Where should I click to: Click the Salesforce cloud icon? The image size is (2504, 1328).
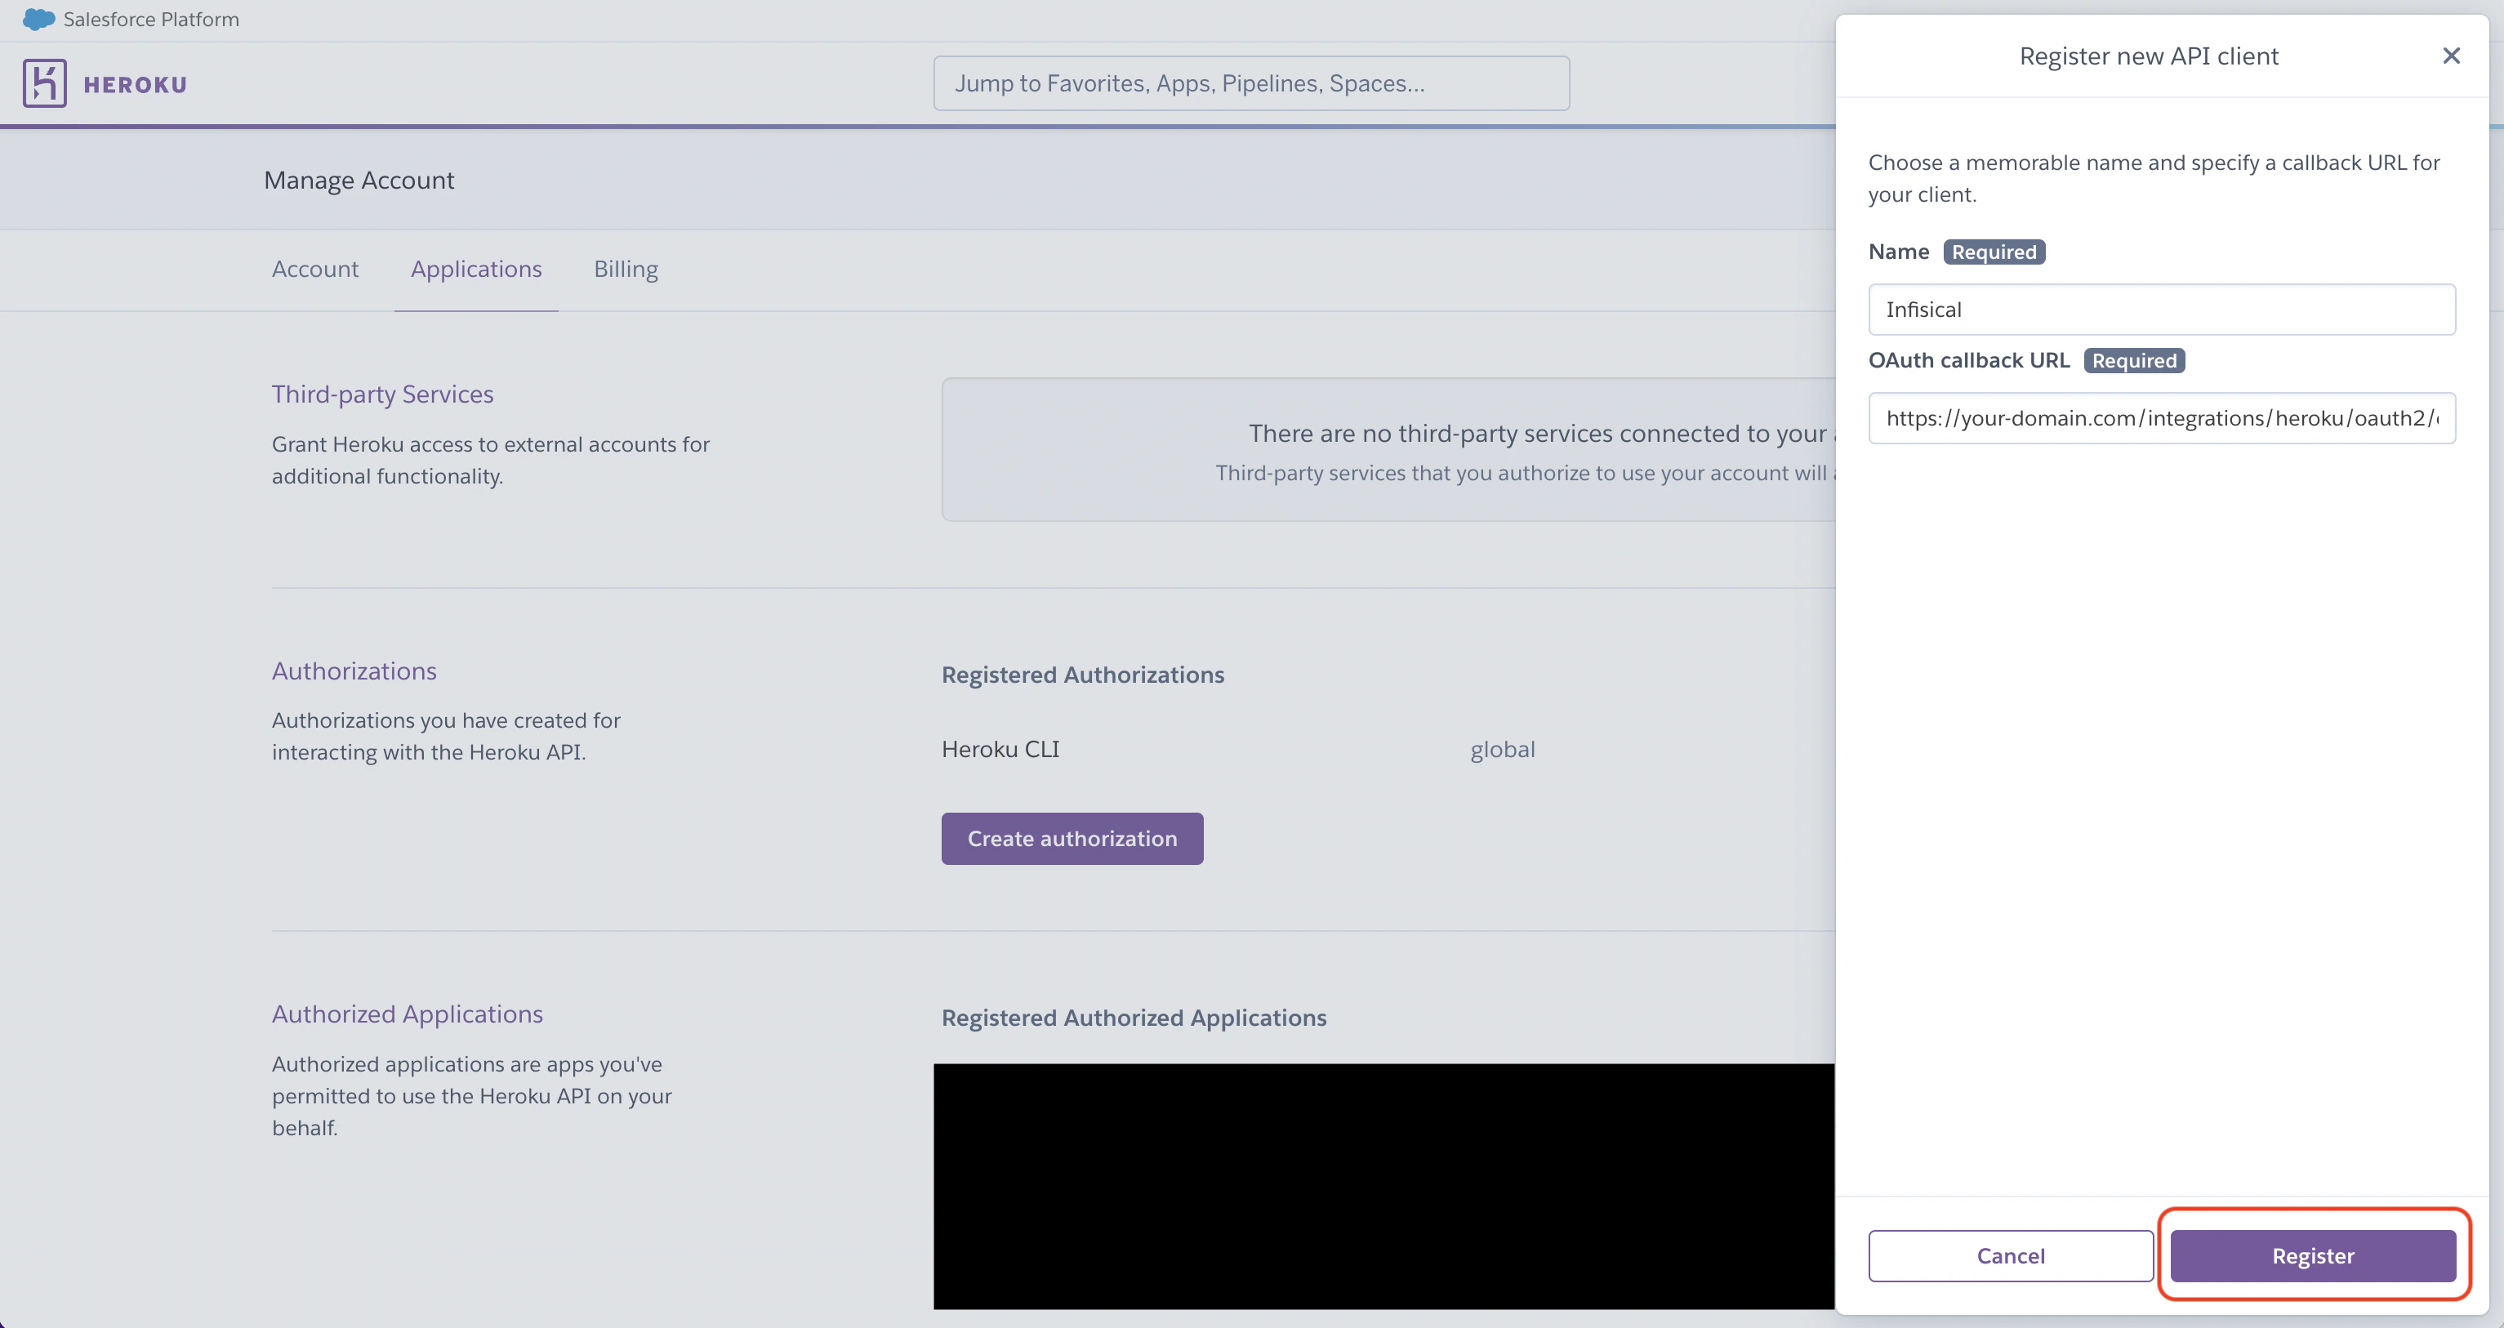click(x=39, y=19)
